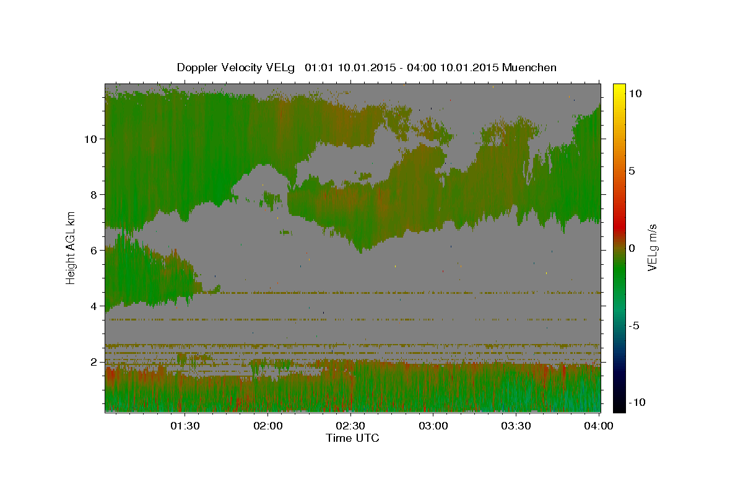The width and height of the screenshot is (743, 495).
Task: Click the 'VELg m/s' colorbar label
Action: click(x=652, y=248)
